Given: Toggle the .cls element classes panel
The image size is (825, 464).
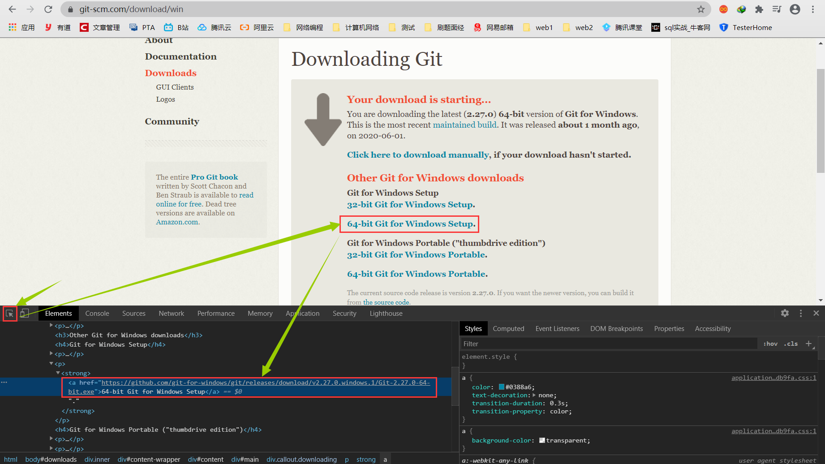Looking at the screenshot, I should coord(791,344).
